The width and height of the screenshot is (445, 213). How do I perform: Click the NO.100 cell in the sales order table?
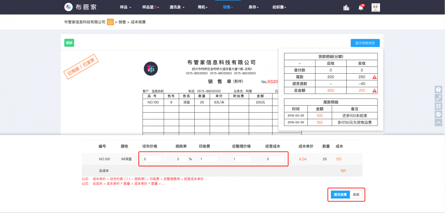click(x=153, y=102)
